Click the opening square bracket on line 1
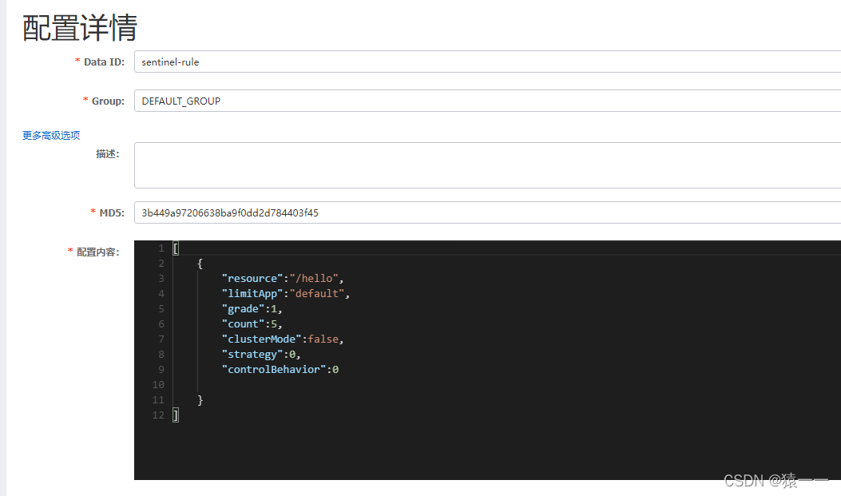841x496 pixels. point(176,248)
